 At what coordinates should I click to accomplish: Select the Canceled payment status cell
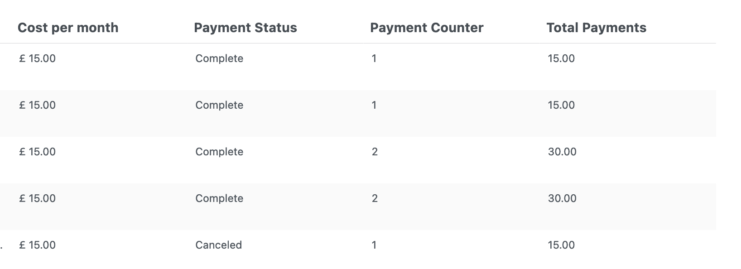pos(219,245)
